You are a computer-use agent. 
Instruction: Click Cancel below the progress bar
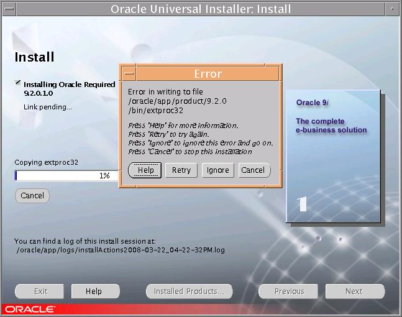pyautogui.click(x=32, y=196)
